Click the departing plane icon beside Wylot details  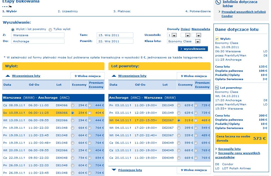[217, 39]
